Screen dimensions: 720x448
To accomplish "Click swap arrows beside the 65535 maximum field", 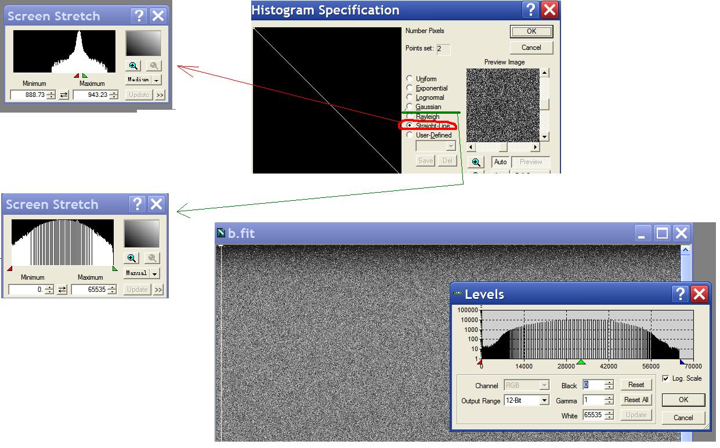I will point(63,290).
